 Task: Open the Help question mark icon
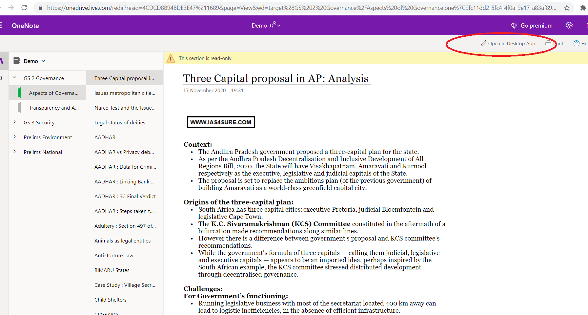pos(576,44)
